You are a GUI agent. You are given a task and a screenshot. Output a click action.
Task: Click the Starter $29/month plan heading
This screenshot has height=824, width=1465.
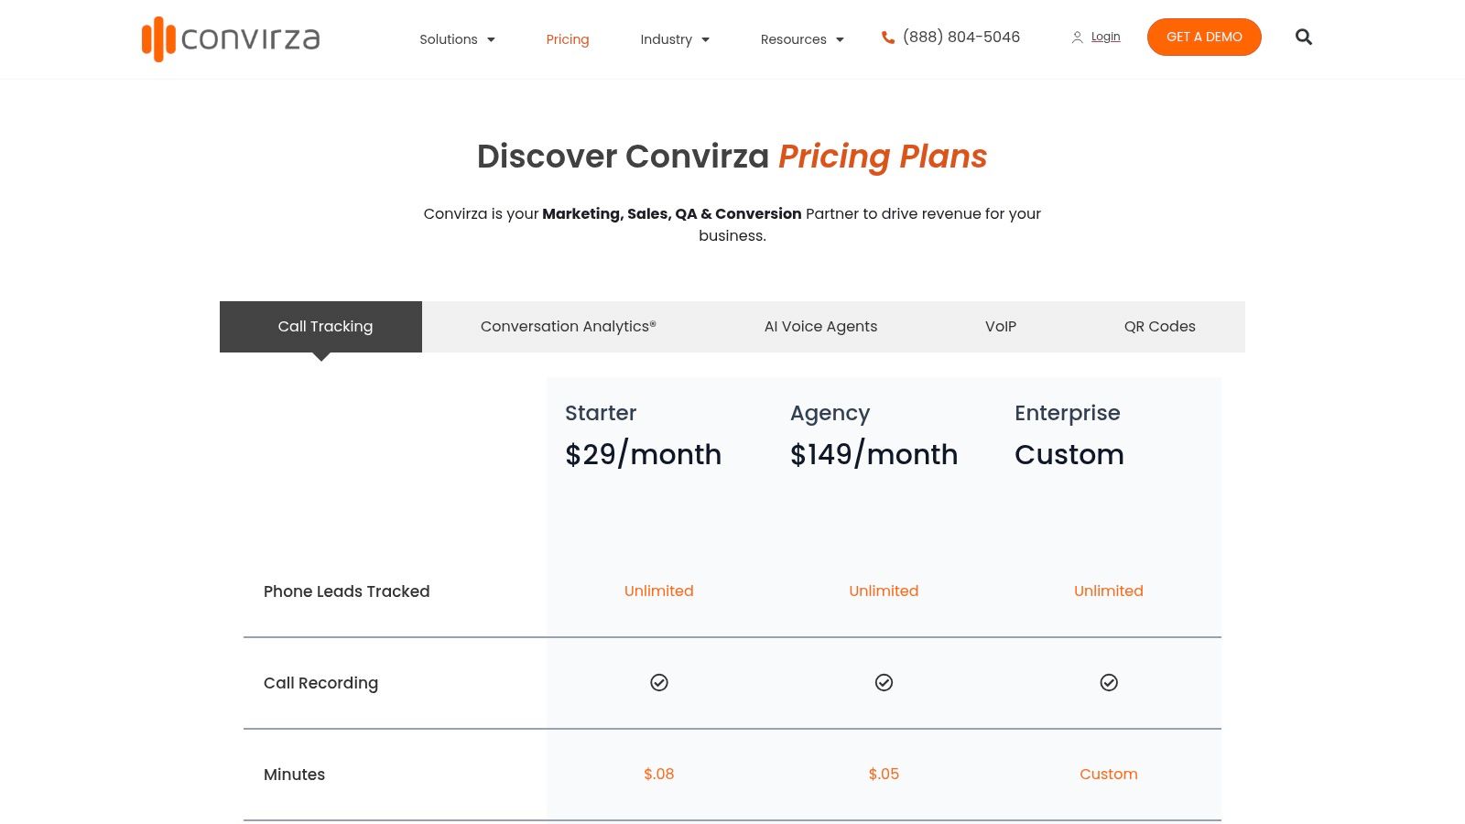click(x=643, y=436)
